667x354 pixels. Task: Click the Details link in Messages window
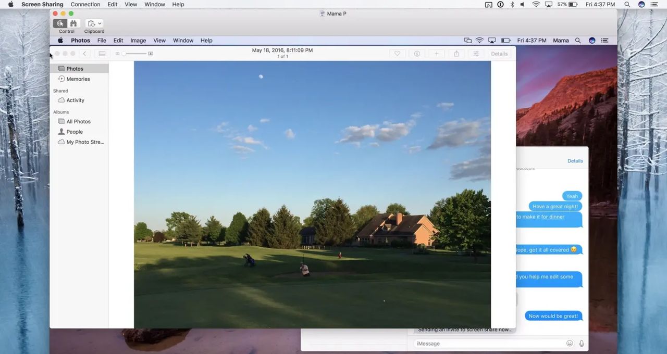coord(575,161)
